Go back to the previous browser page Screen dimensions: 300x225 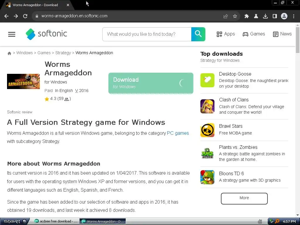coord(6,16)
